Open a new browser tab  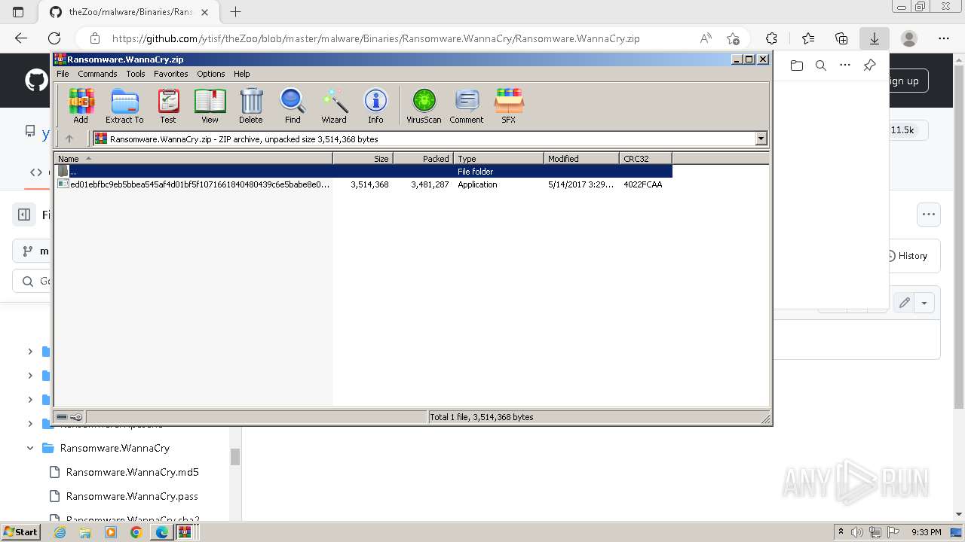point(236,12)
